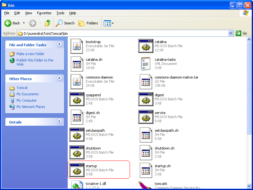Click the Views icon in toolbar
Image resolution: width=253 pixels, height=190 pixels.
107,23
